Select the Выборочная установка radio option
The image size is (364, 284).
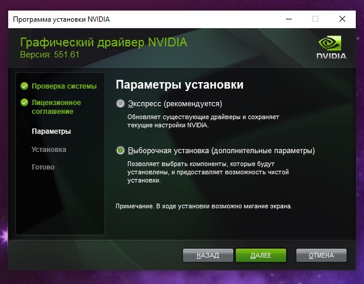click(x=120, y=151)
